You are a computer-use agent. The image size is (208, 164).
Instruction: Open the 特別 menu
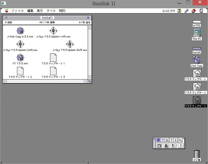(x=62, y=11)
